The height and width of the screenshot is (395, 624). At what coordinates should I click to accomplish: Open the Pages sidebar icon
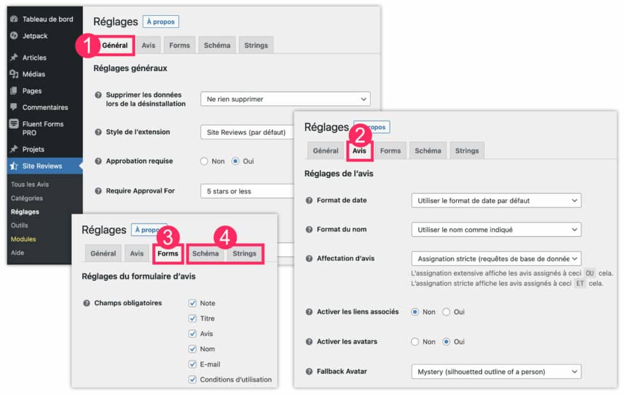[x=14, y=90]
